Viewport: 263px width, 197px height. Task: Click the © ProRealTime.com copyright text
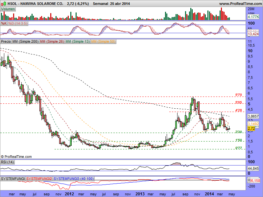point(16,157)
